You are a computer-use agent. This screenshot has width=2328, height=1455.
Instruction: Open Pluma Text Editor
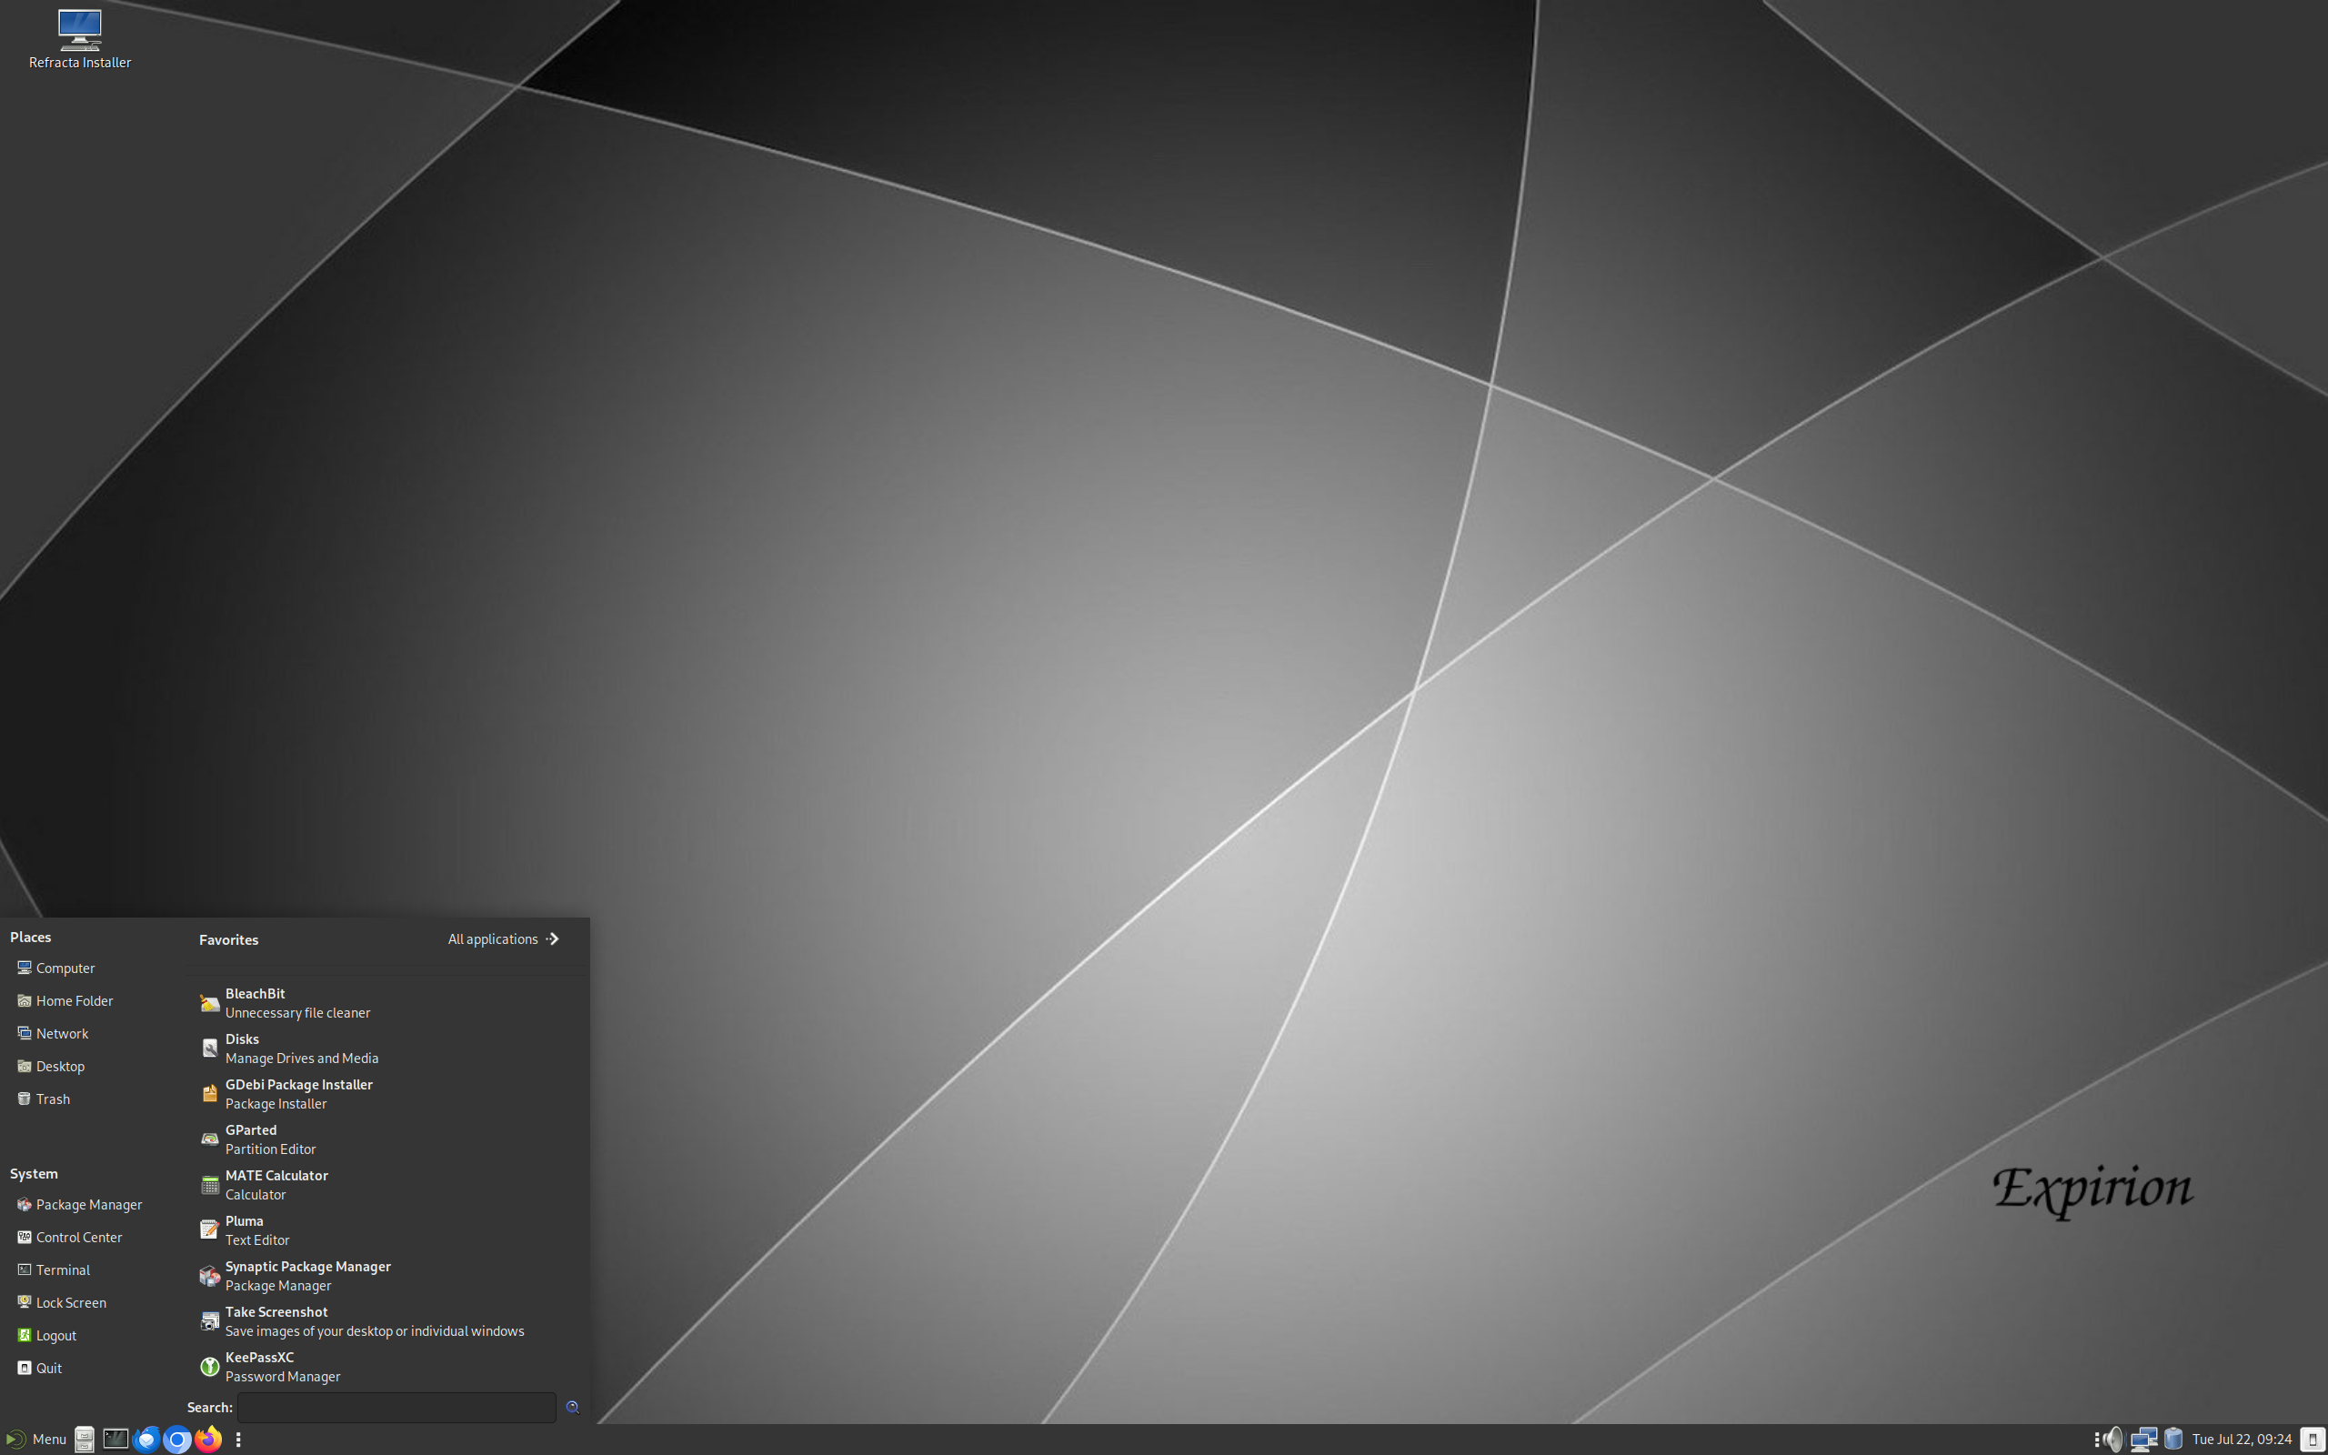[385, 1230]
